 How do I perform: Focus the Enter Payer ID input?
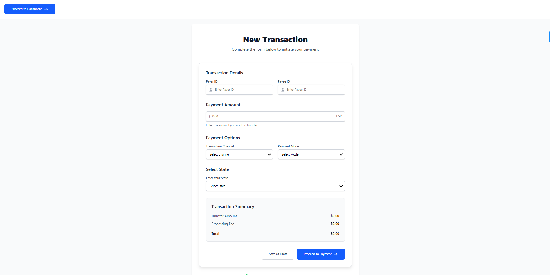coord(242,90)
